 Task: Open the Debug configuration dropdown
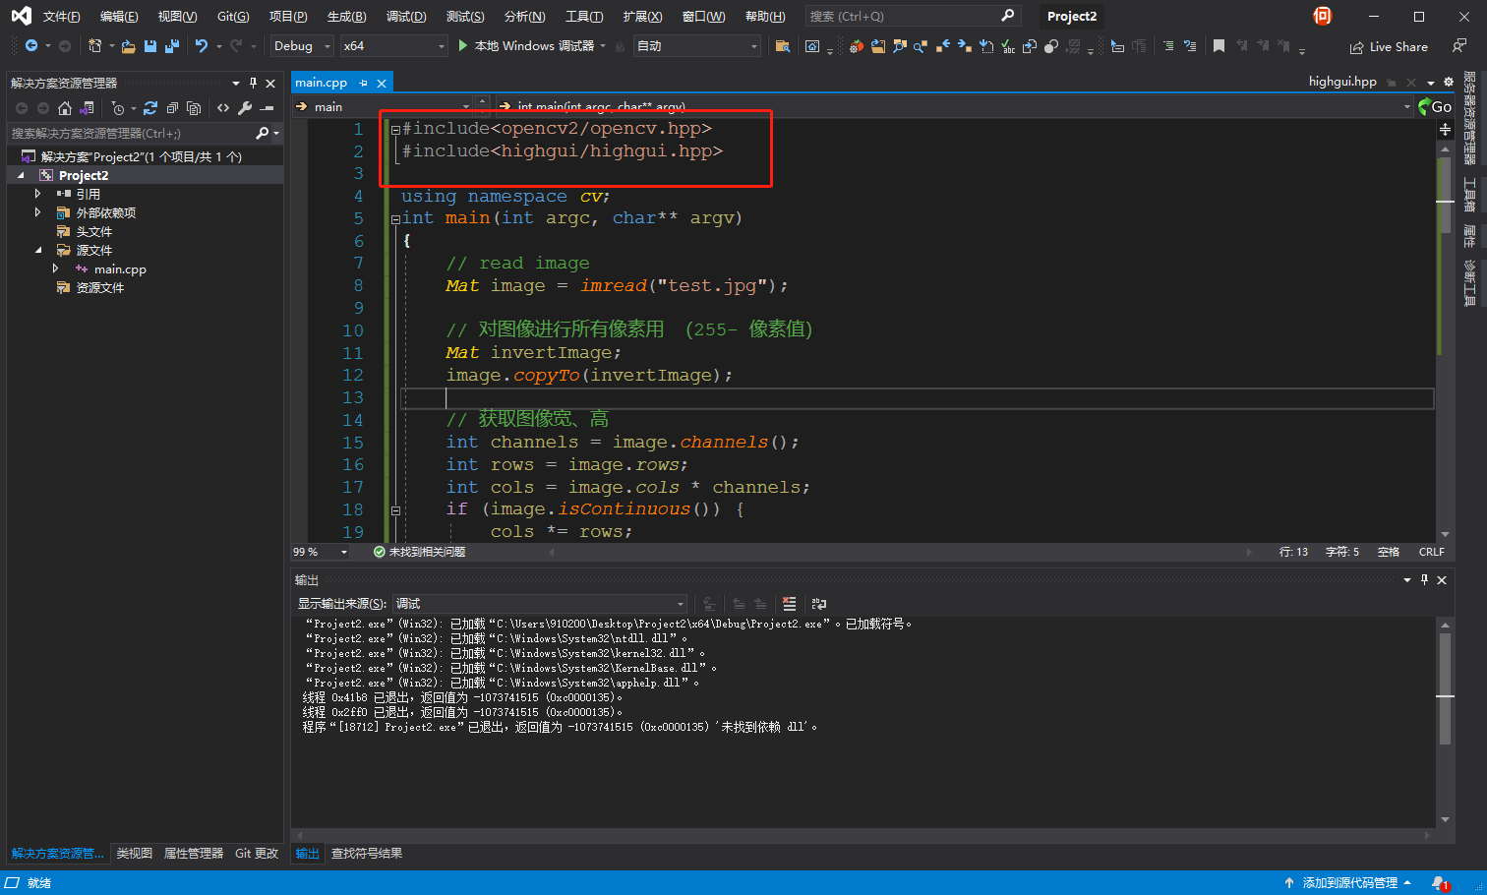click(302, 46)
